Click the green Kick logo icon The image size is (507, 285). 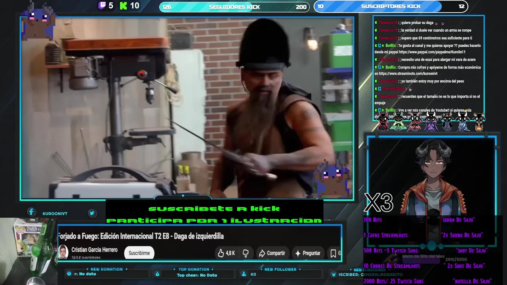[x=124, y=6]
